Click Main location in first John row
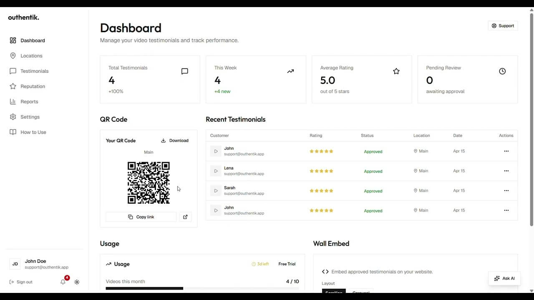This screenshot has width=534, height=300. tap(421, 151)
